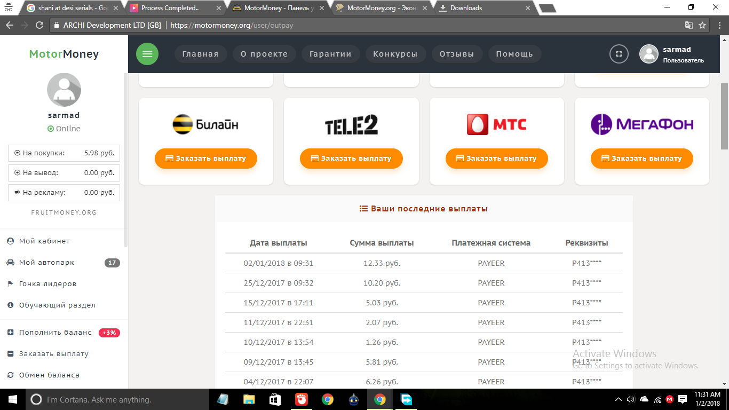
Task: Order payout via MTS button
Action: click(x=497, y=159)
